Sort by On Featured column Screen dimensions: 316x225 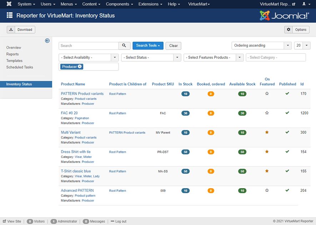tap(267, 82)
